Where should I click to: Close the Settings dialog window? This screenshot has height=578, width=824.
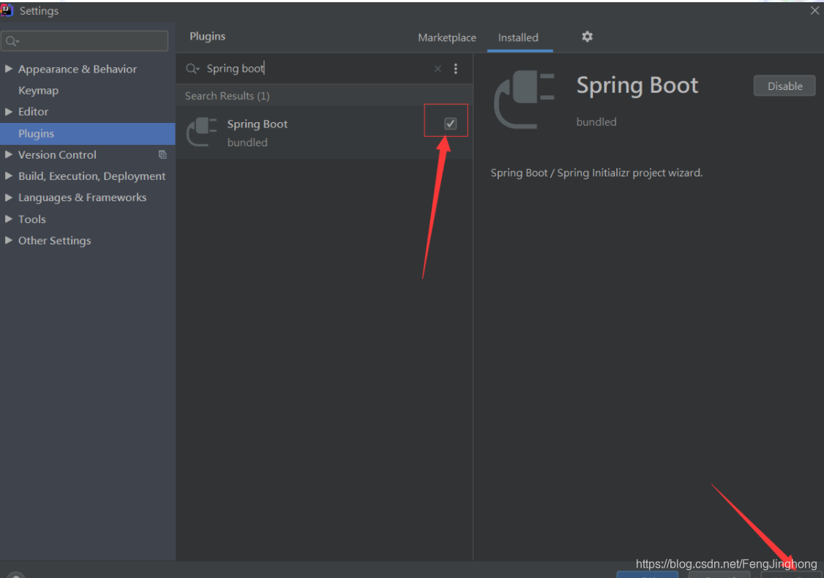[814, 10]
